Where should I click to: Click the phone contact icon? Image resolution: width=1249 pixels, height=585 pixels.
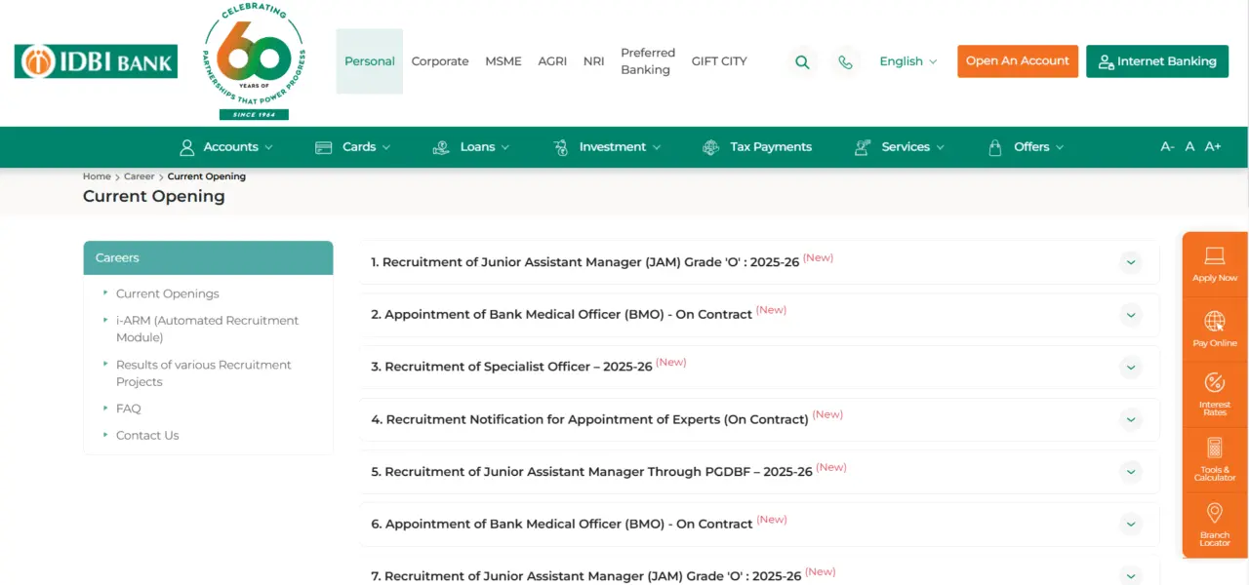tap(845, 61)
